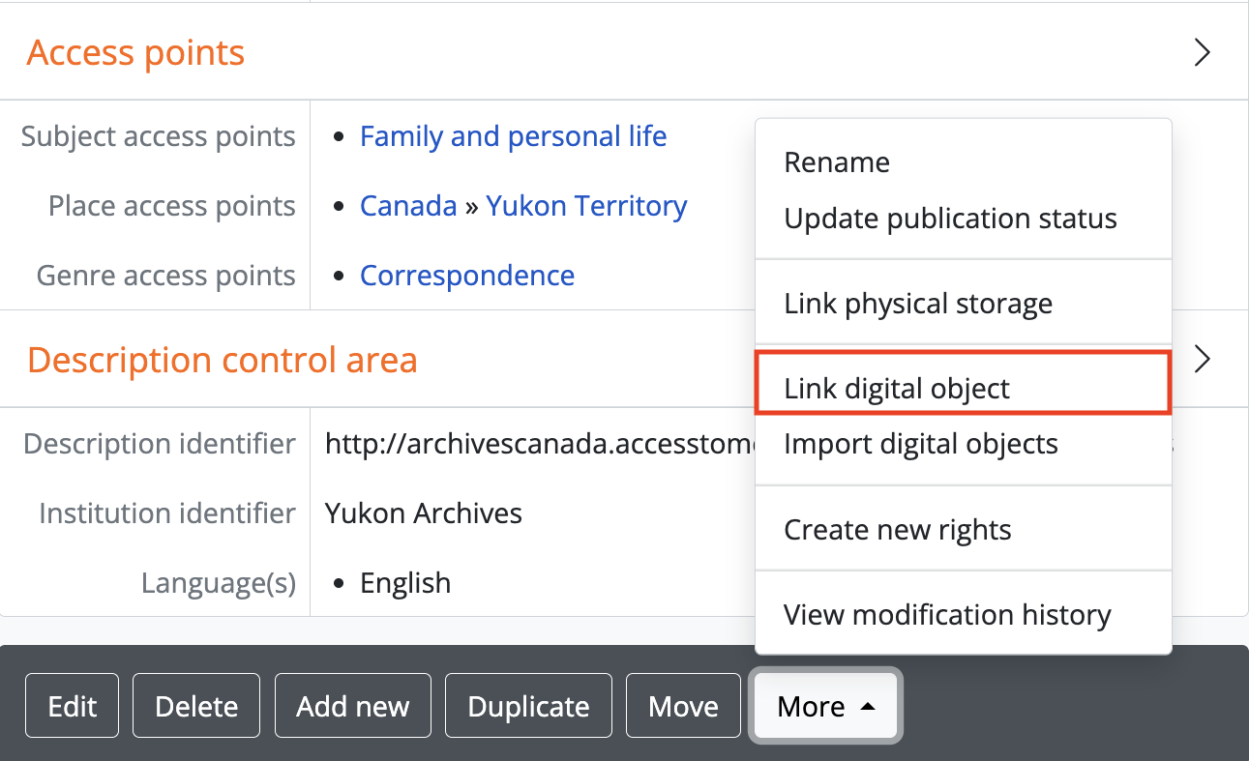Choose Update publication status
The height and width of the screenshot is (761, 1249).
click(950, 219)
